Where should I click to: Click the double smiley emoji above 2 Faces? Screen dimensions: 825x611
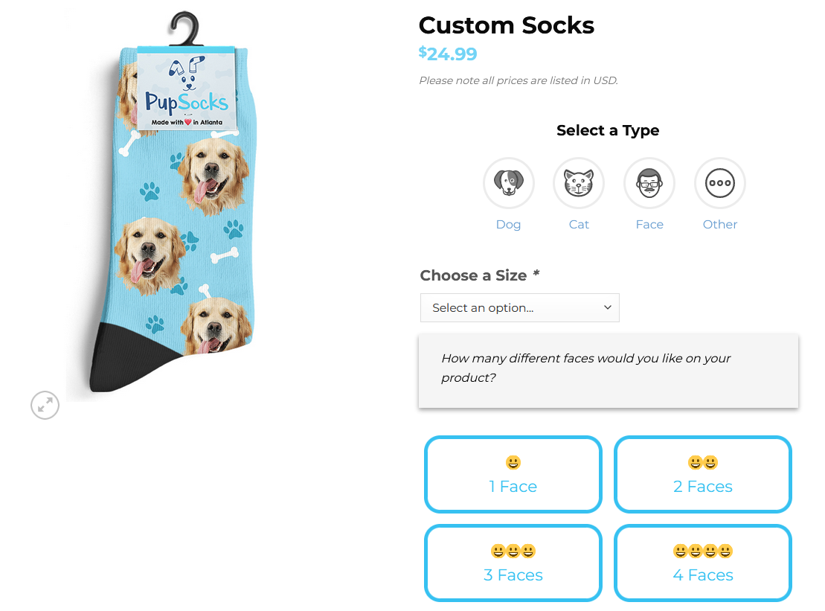[703, 463]
